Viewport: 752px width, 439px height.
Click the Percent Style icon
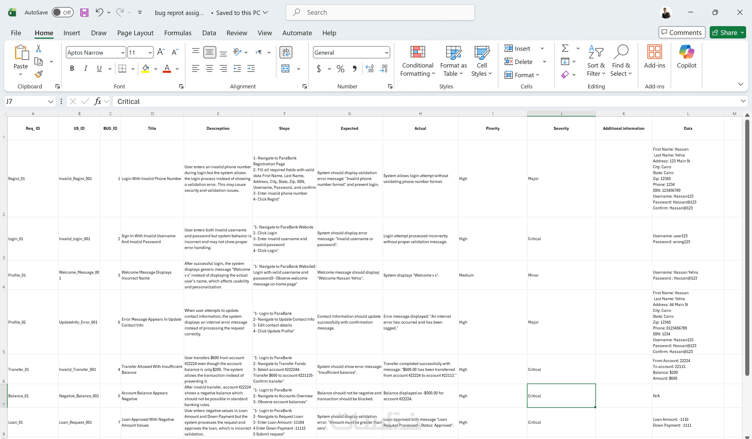coord(340,69)
